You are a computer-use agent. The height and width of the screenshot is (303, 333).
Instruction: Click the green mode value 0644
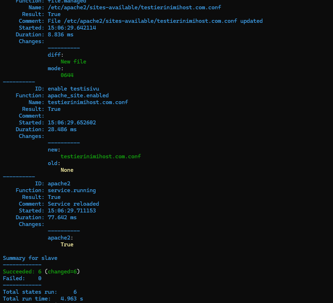(x=67, y=75)
